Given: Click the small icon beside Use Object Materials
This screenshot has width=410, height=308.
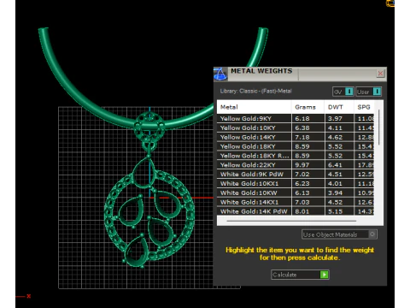Looking at the screenshot, I should tap(372, 234).
